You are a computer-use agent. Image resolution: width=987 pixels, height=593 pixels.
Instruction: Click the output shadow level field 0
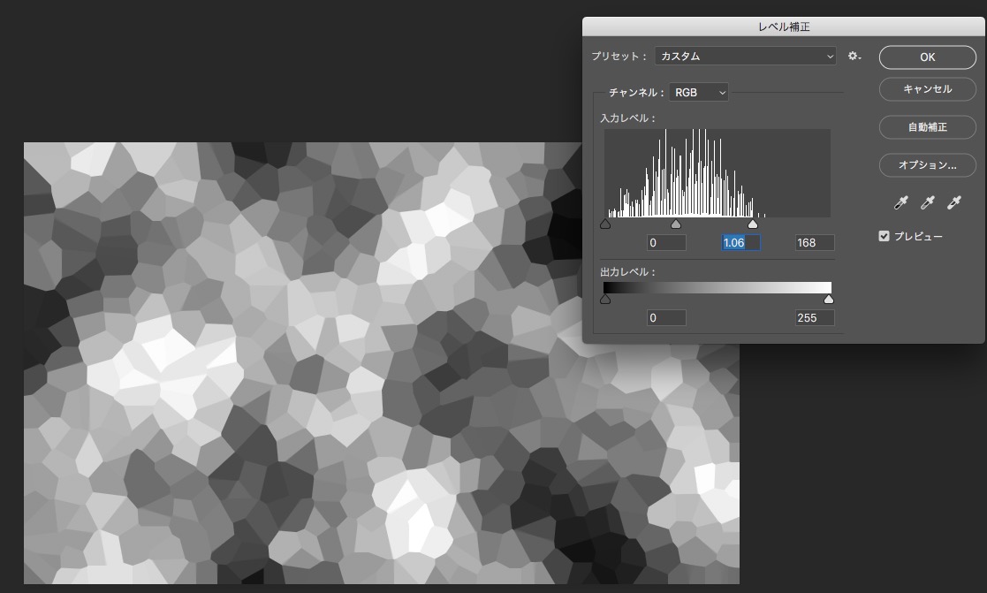pyautogui.click(x=666, y=318)
